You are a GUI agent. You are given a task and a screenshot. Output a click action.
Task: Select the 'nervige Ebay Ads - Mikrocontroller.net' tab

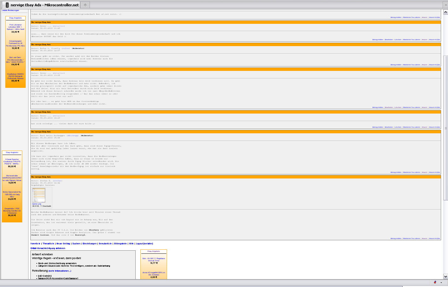(x=41, y=5)
